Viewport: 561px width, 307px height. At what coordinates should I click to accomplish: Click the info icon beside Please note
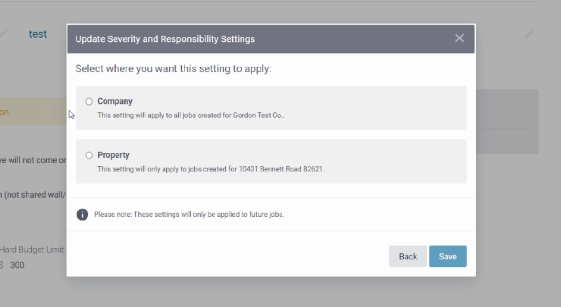coord(82,214)
